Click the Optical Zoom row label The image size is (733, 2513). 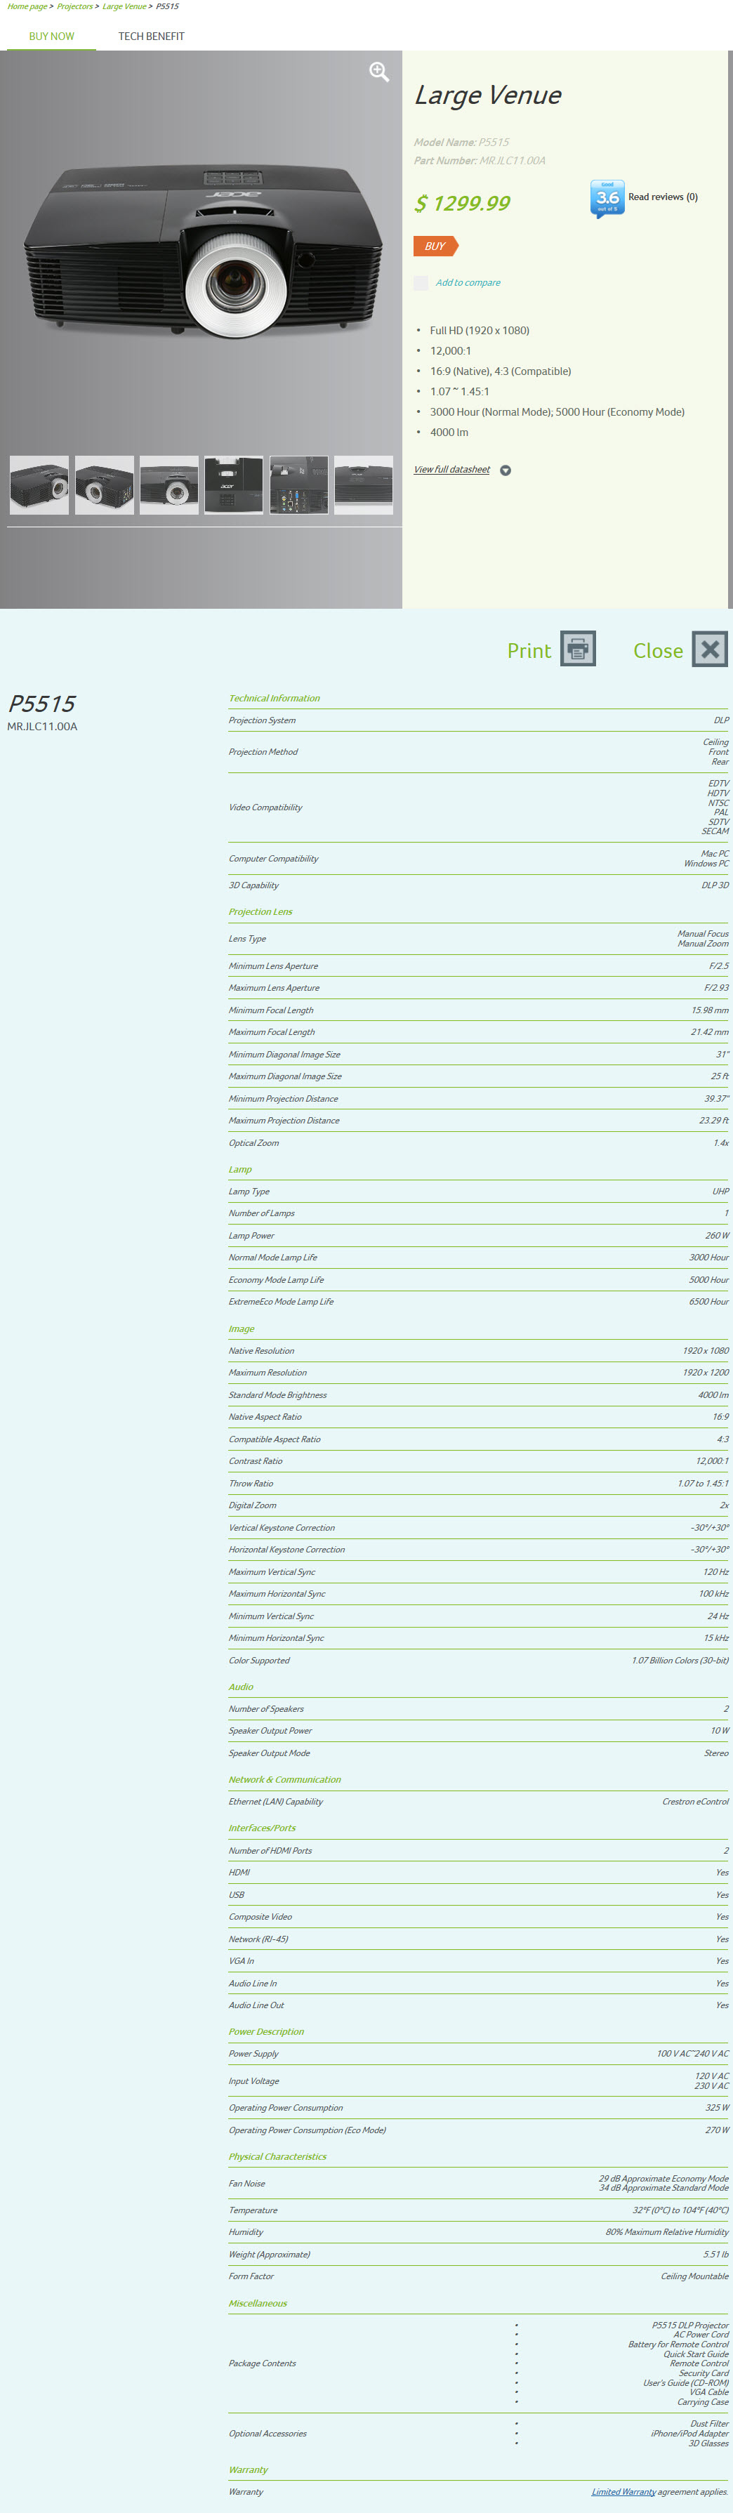click(253, 1142)
